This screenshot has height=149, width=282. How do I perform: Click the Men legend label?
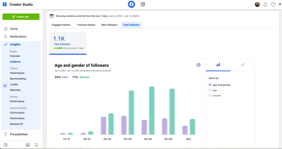click(65, 77)
